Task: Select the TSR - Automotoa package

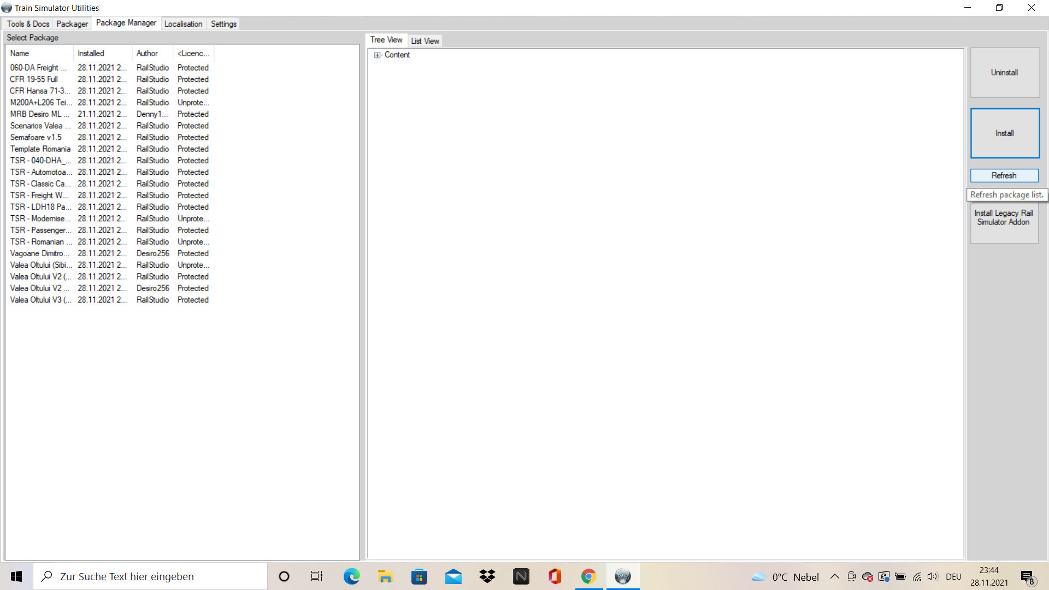Action: click(x=109, y=172)
